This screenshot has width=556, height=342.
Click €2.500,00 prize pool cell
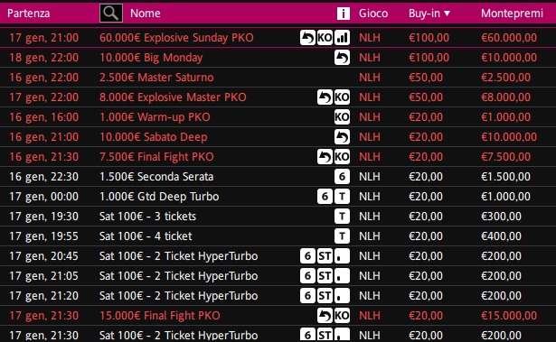click(x=505, y=78)
